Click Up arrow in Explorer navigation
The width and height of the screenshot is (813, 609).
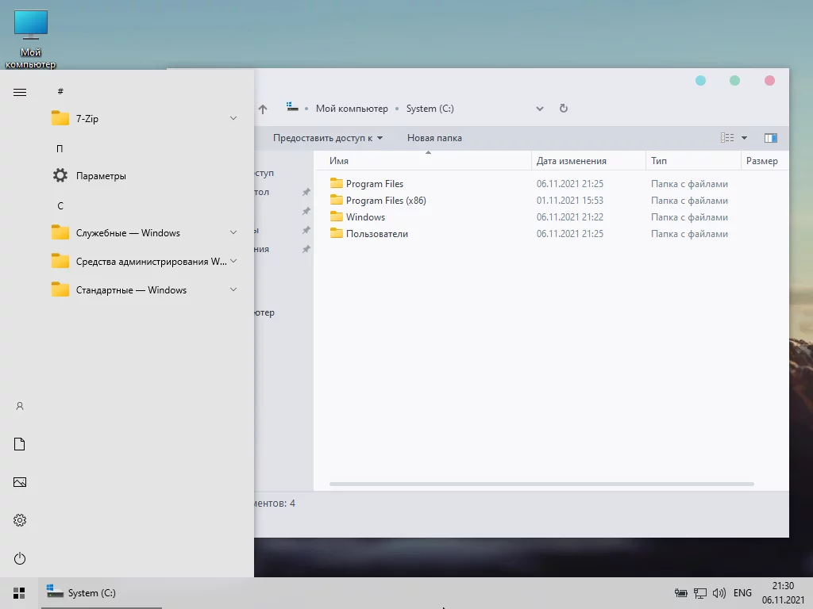(263, 109)
